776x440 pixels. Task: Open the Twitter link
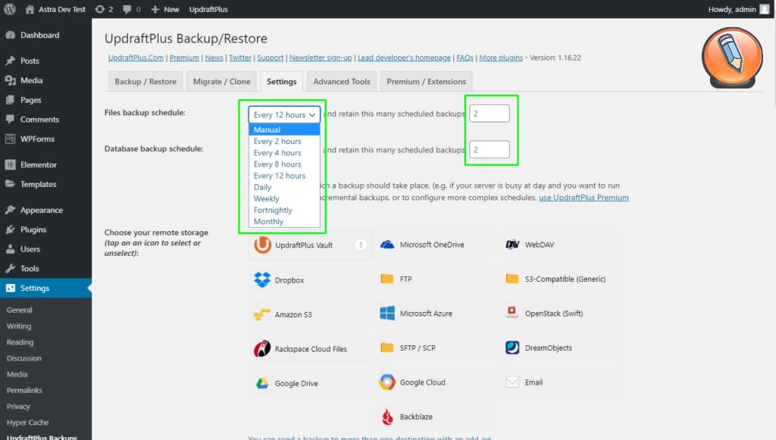(240, 58)
